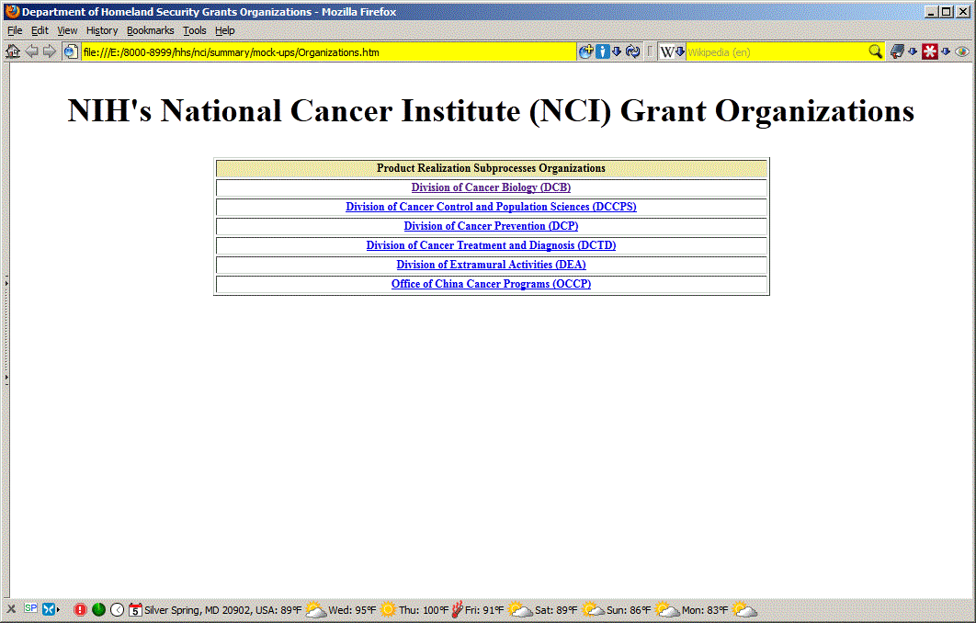Screen dimensions: 976x623
Task: Click the Mon: 83°F forecast text
Action: [x=705, y=610]
